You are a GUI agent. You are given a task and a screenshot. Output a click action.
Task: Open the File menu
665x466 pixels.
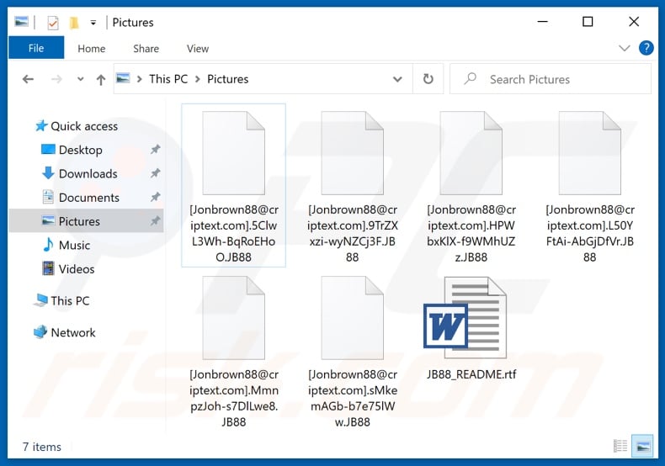pyautogui.click(x=36, y=48)
